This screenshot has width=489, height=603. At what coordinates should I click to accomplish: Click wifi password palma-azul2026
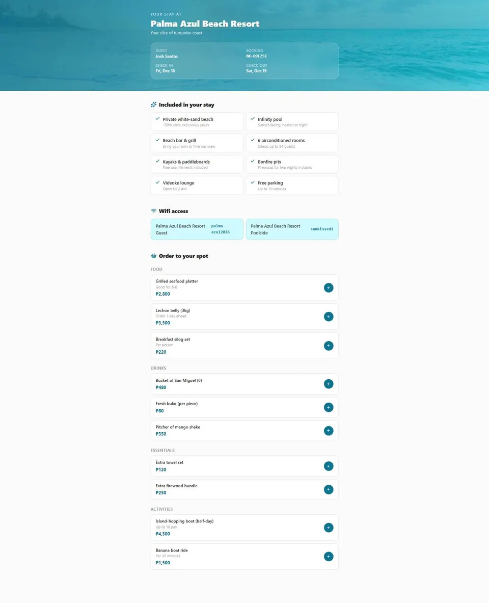point(220,229)
